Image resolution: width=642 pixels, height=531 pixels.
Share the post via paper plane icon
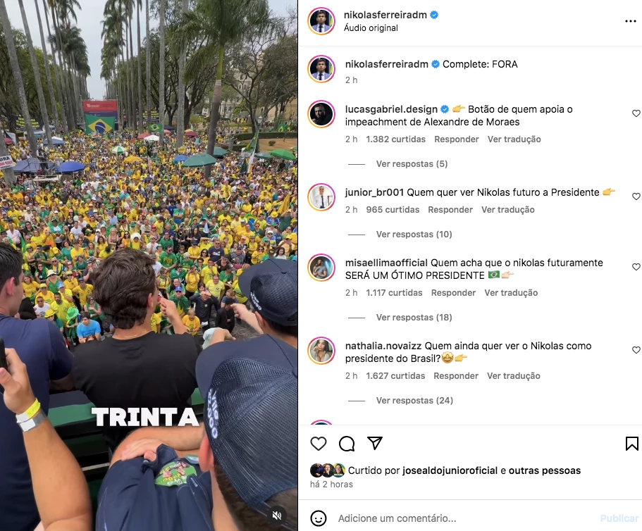375,443
